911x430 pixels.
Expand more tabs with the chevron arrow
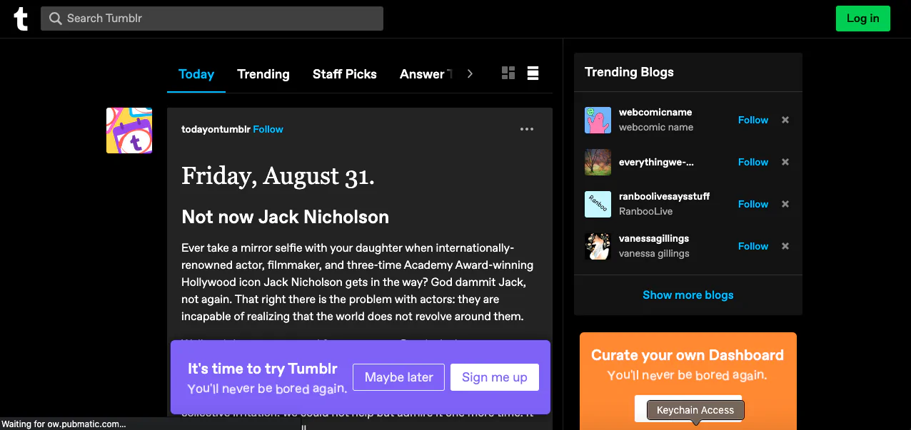(470, 73)
